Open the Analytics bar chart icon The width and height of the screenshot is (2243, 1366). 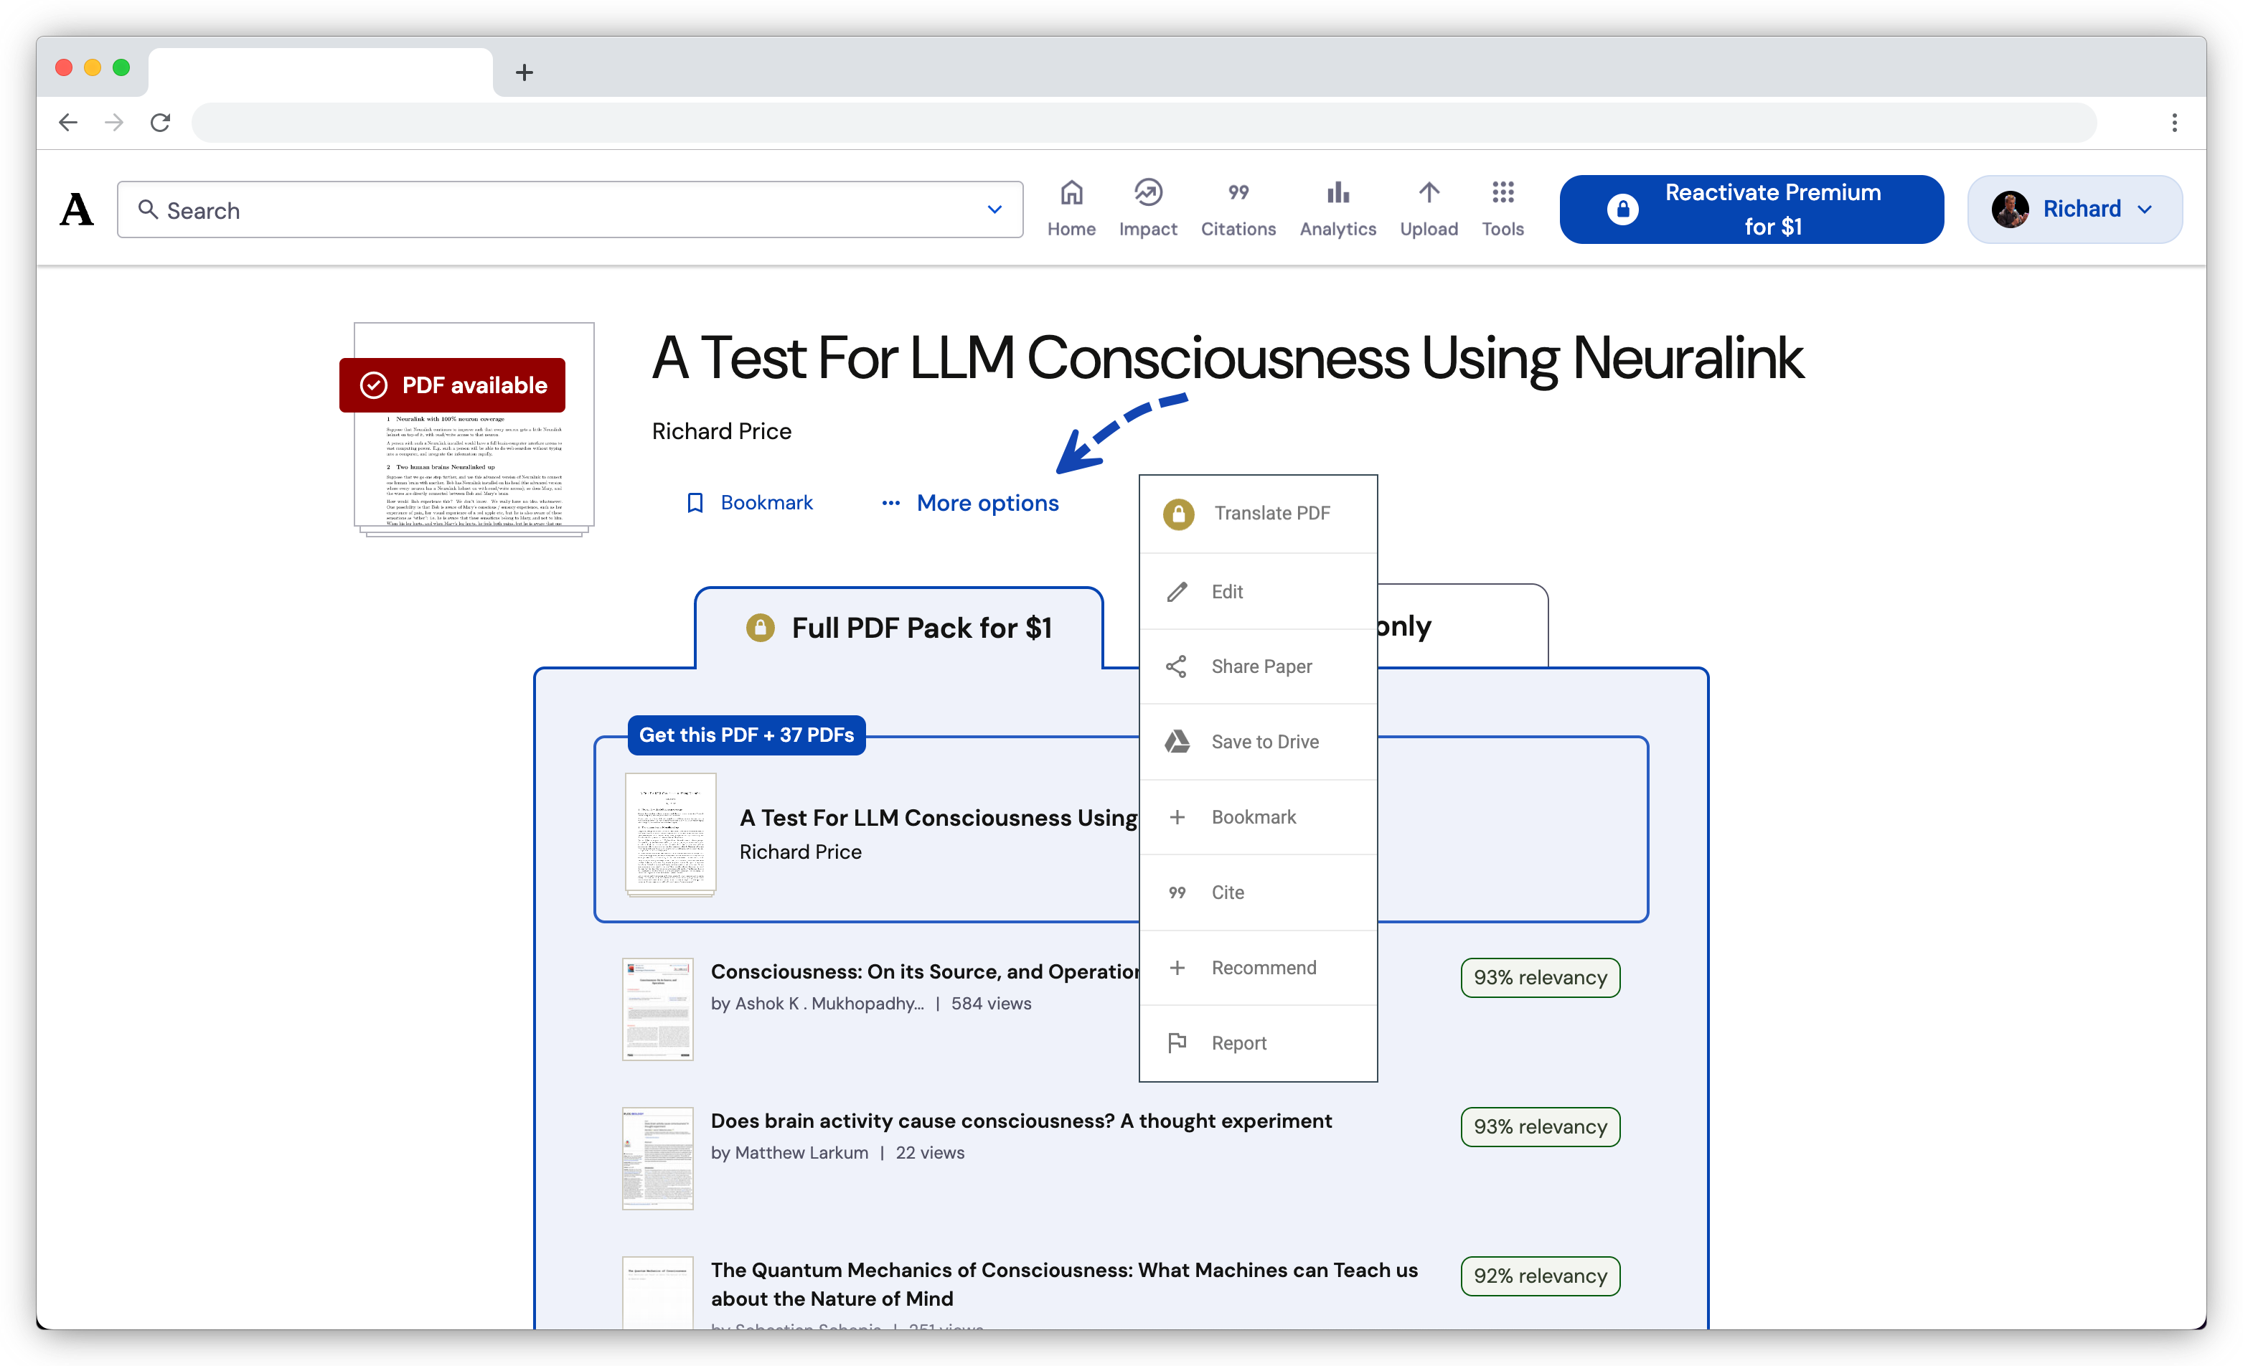[1337, 193]
